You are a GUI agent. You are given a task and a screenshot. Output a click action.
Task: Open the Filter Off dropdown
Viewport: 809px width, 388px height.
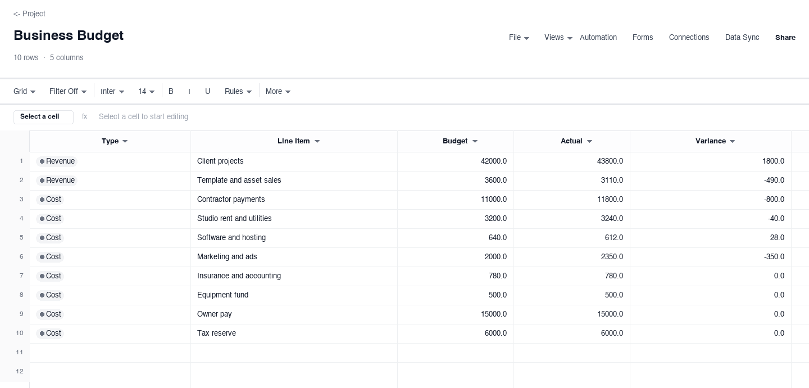pos(68,91)
